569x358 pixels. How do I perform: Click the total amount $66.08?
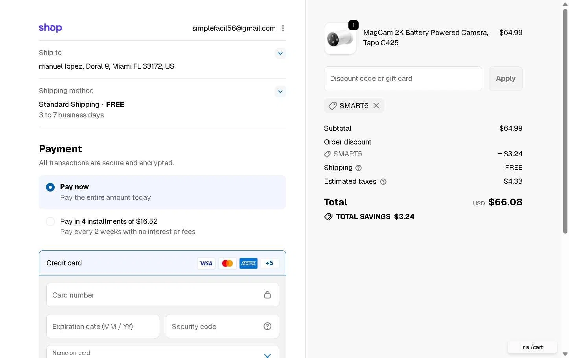coord(505,202)
